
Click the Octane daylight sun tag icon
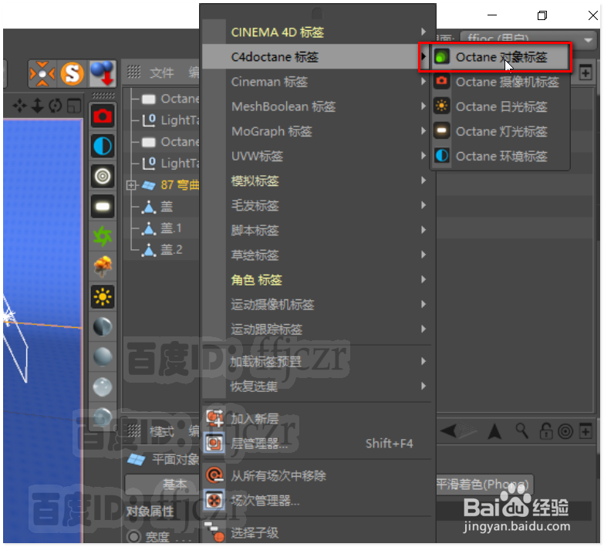pos(441,106)
